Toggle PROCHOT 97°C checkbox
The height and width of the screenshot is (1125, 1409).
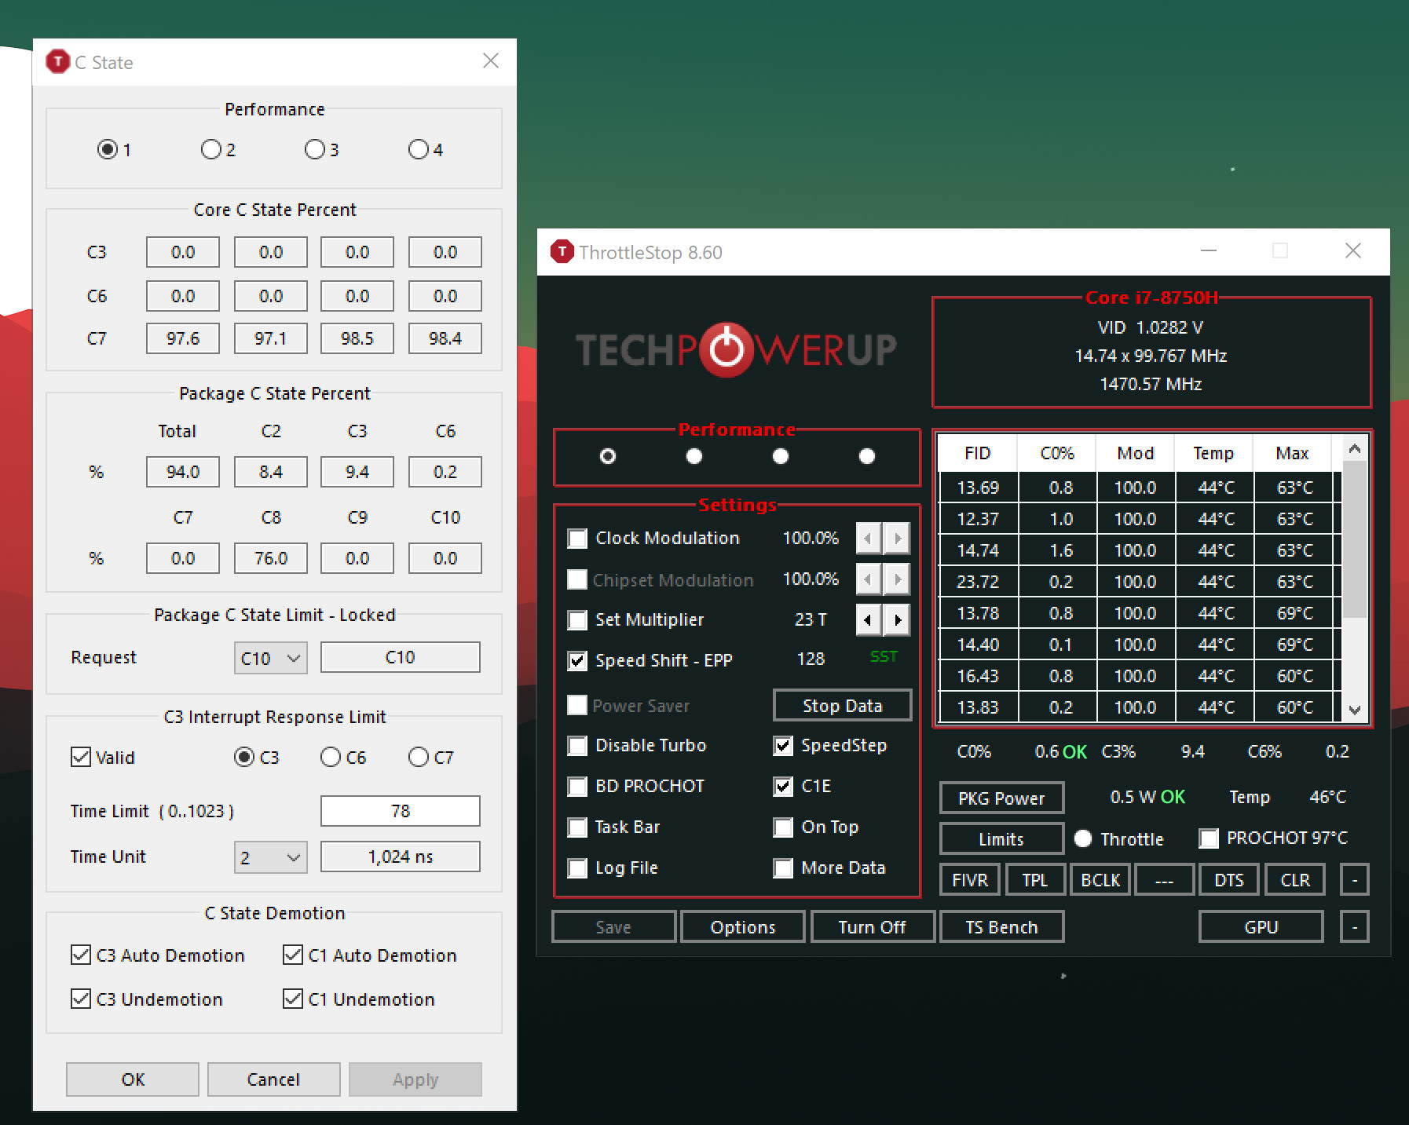point(1209,838)
